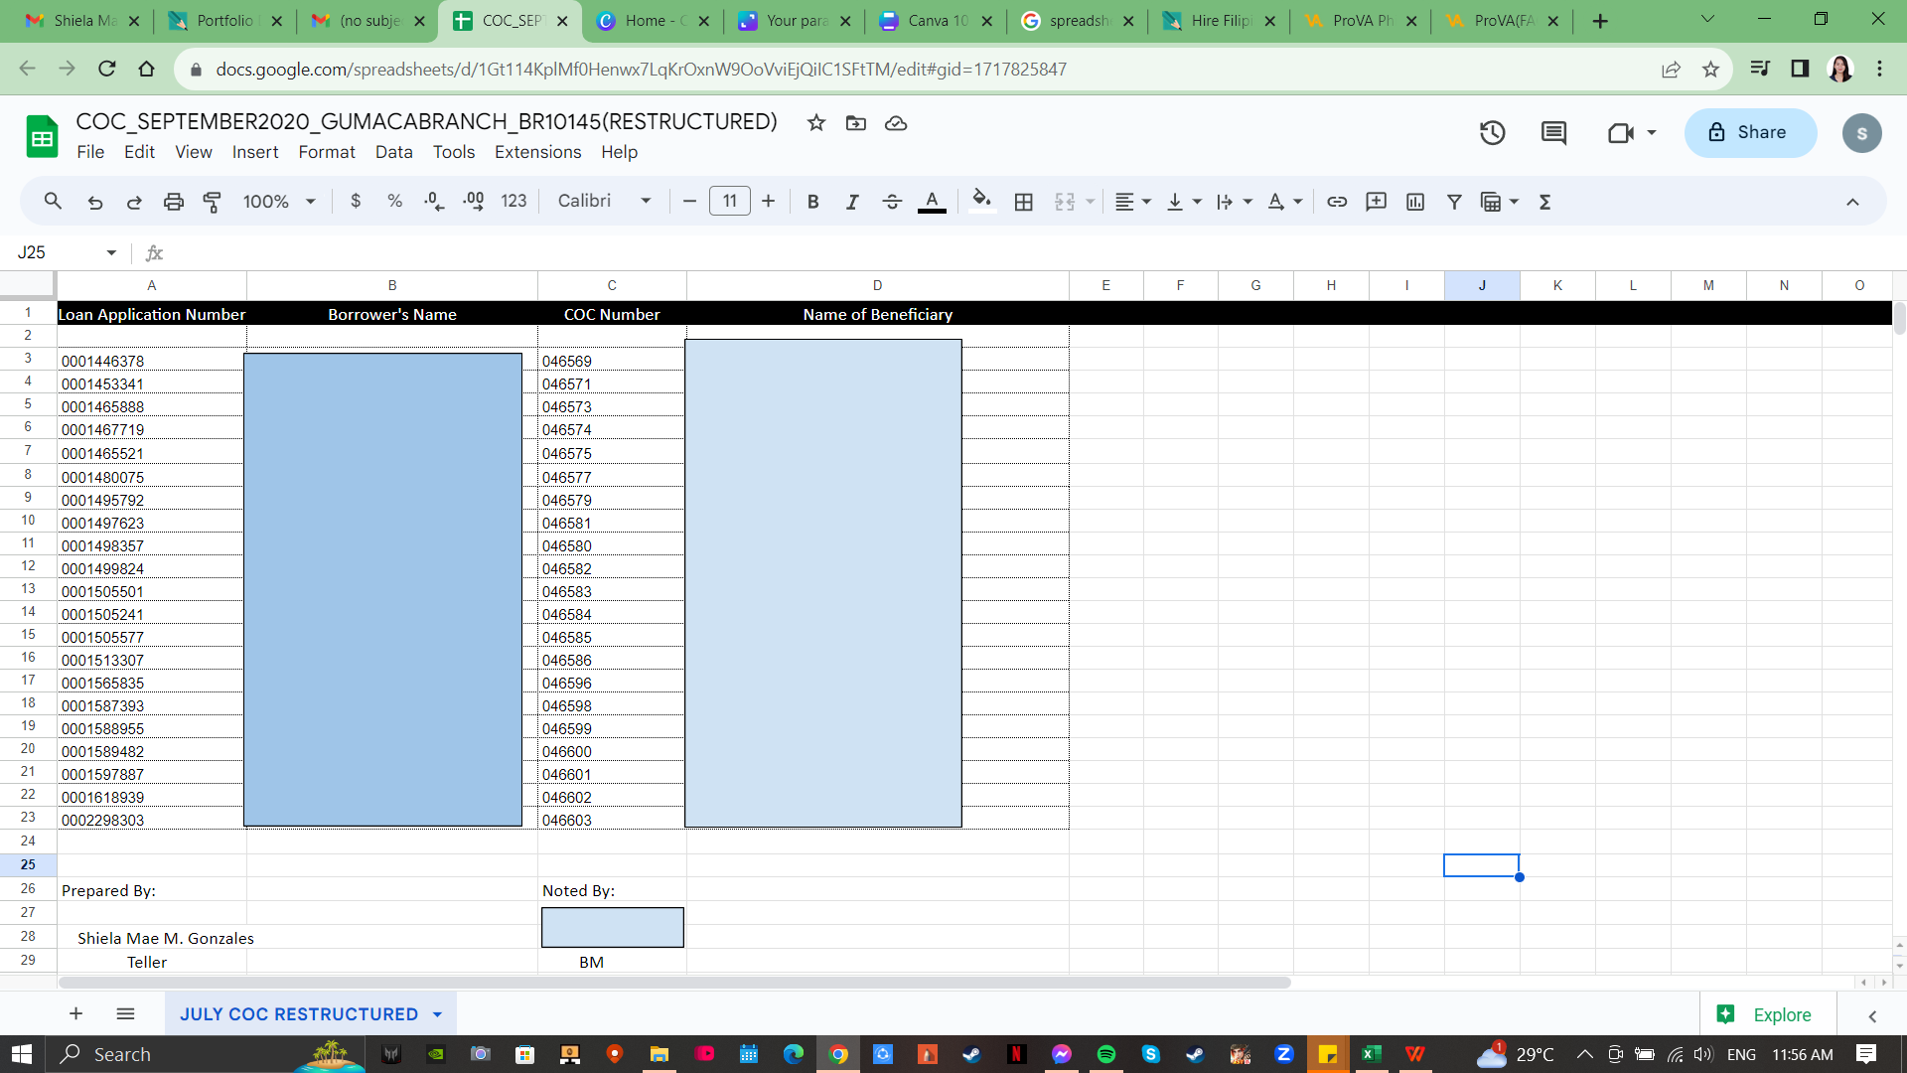
Task: Click the functions sigma icon
Action: (x=1544, y=202)
